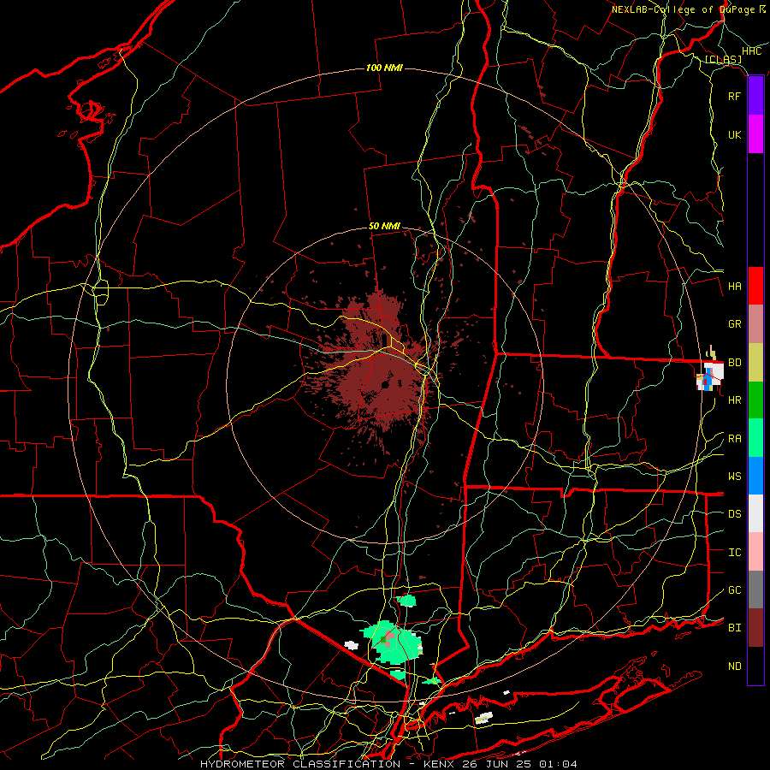Viewport: 770px width, 770px height.
Task: Click the "KENX" station identifier in caption
Action: click(x=439, y=764)
